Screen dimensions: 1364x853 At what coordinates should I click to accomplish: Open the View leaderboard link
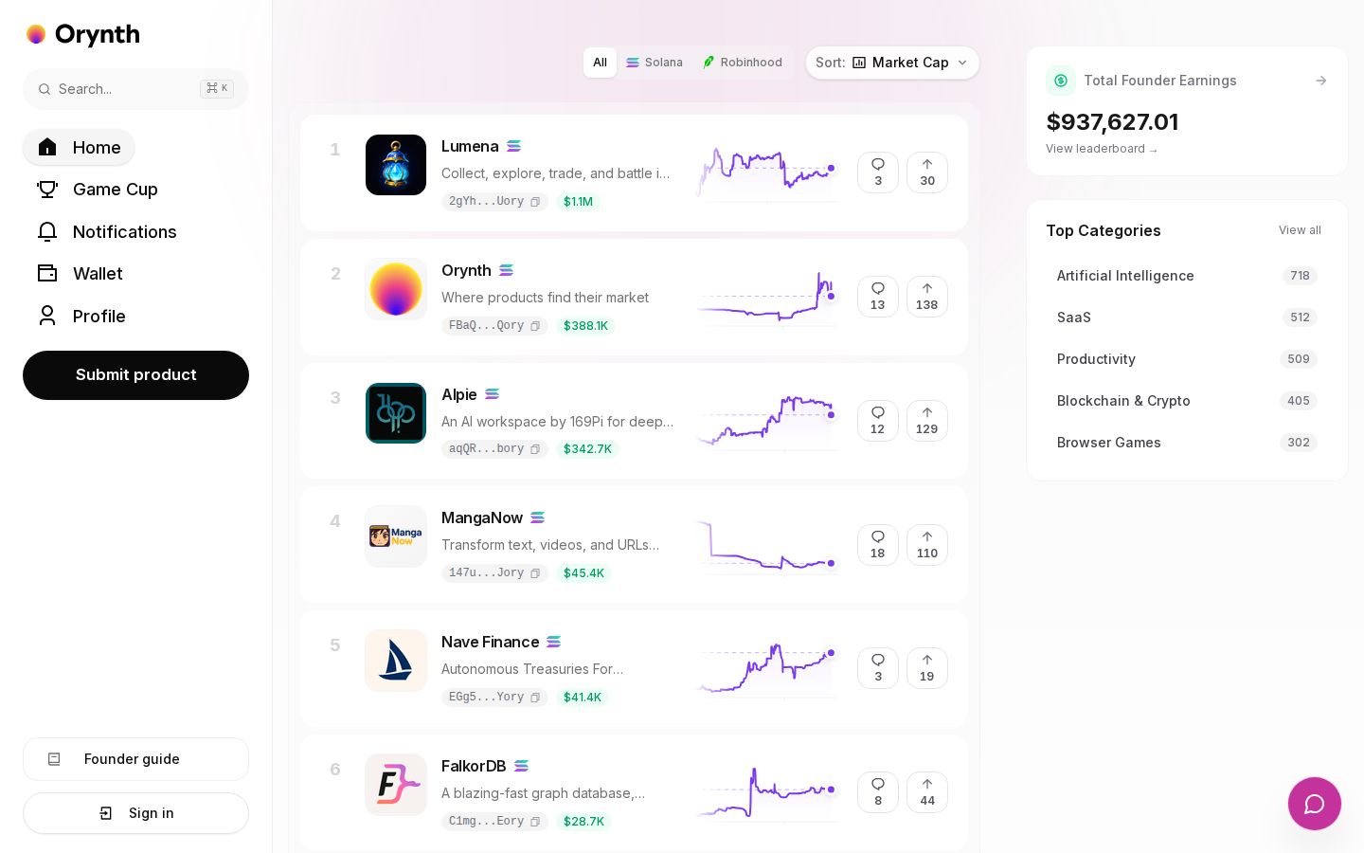coord(1102,149)
